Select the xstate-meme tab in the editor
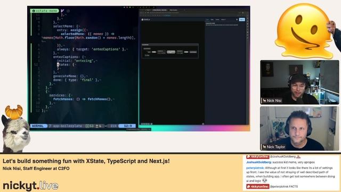This screenshot has width=341, height=192. tap(45, 11)
